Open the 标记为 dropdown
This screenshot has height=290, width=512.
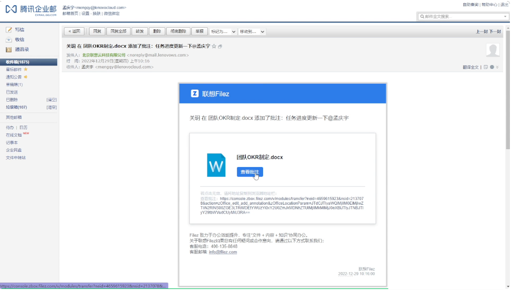coord(223,31)
